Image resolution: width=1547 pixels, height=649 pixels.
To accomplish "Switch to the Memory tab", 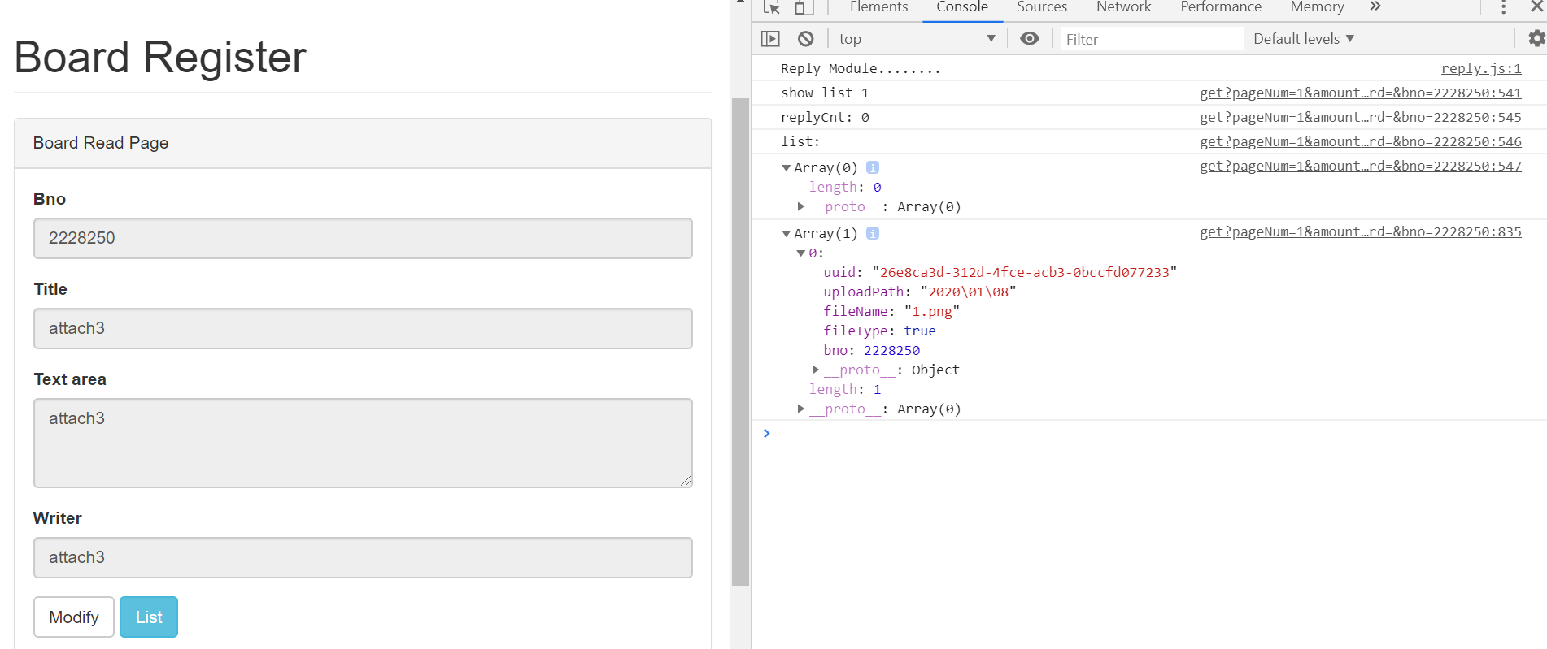I will coord(1317,7).
